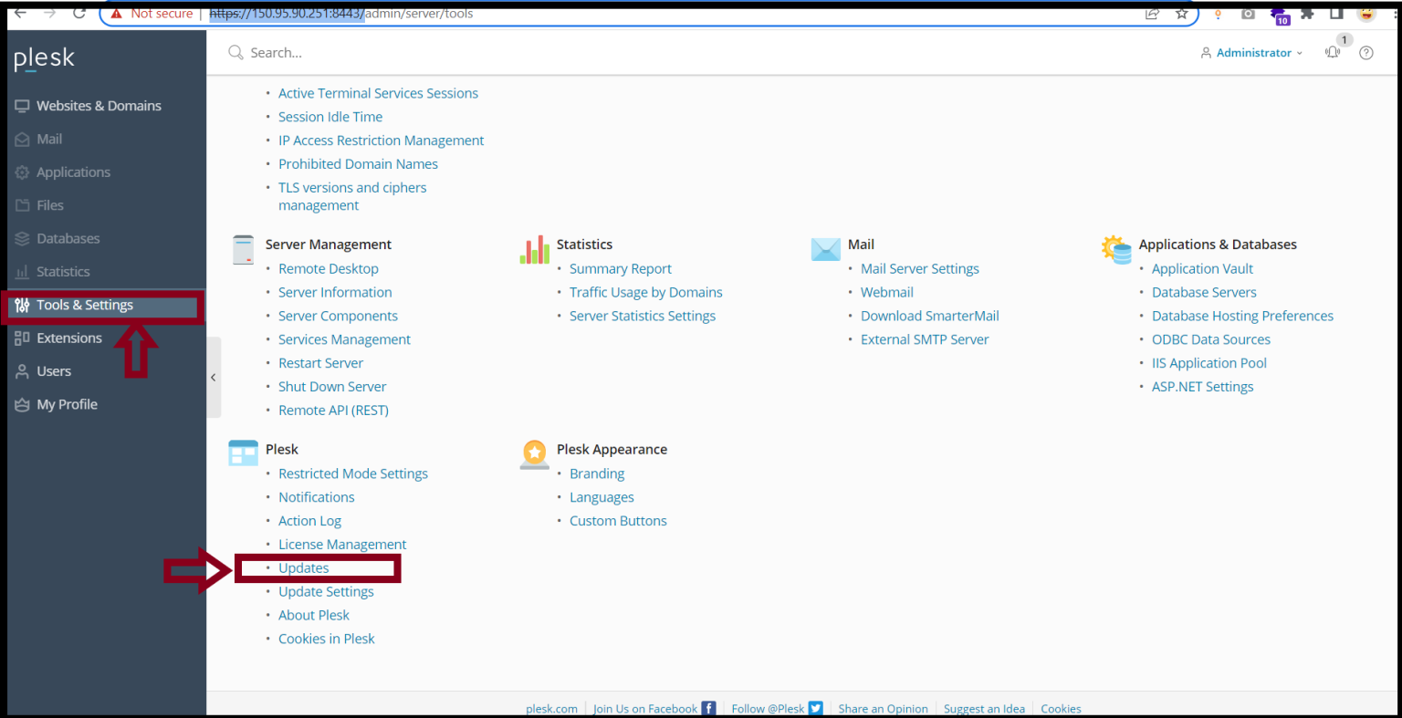Open IP Access Restriction Management link
1402x718 pixels.
pyautogui.click(x=382, y=140)
